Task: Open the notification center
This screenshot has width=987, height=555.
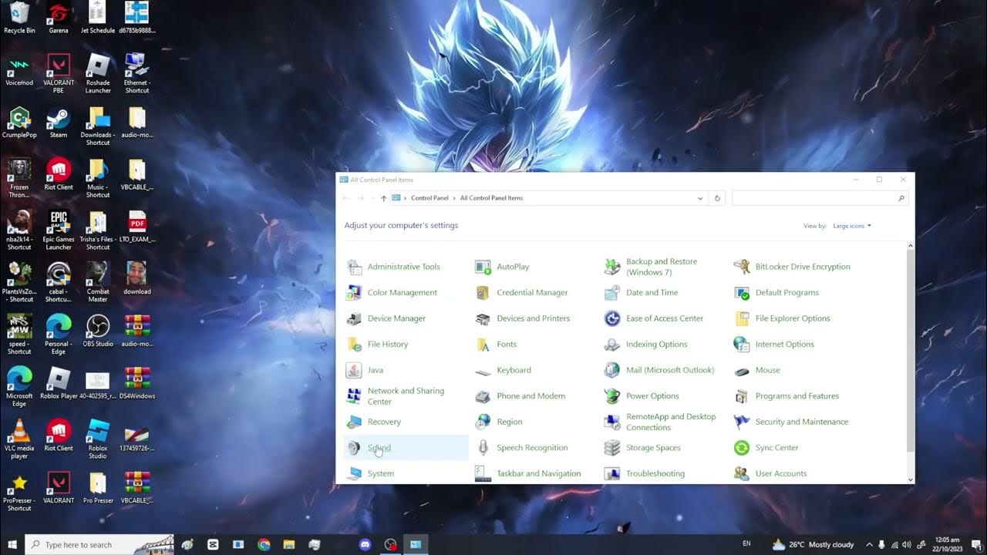Action: 975,544
